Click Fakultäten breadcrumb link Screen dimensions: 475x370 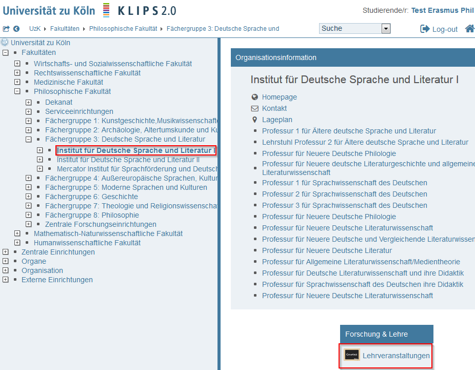[x=65, y=29]
